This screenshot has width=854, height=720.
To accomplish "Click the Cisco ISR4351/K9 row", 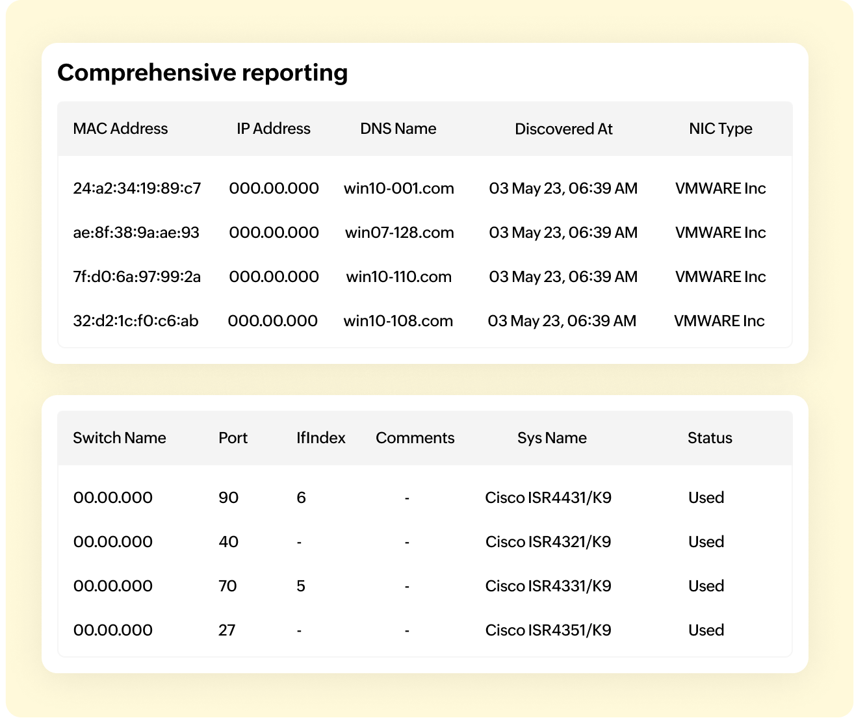I will coord(425,630).
